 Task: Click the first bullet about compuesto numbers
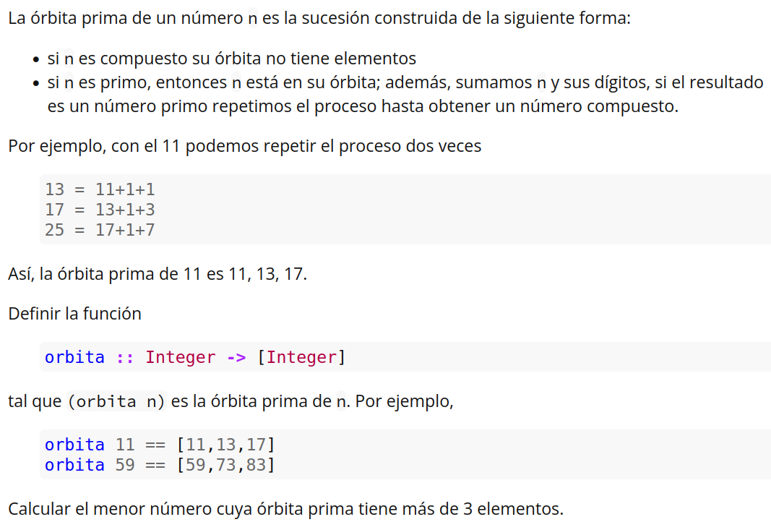coord(232,59)
